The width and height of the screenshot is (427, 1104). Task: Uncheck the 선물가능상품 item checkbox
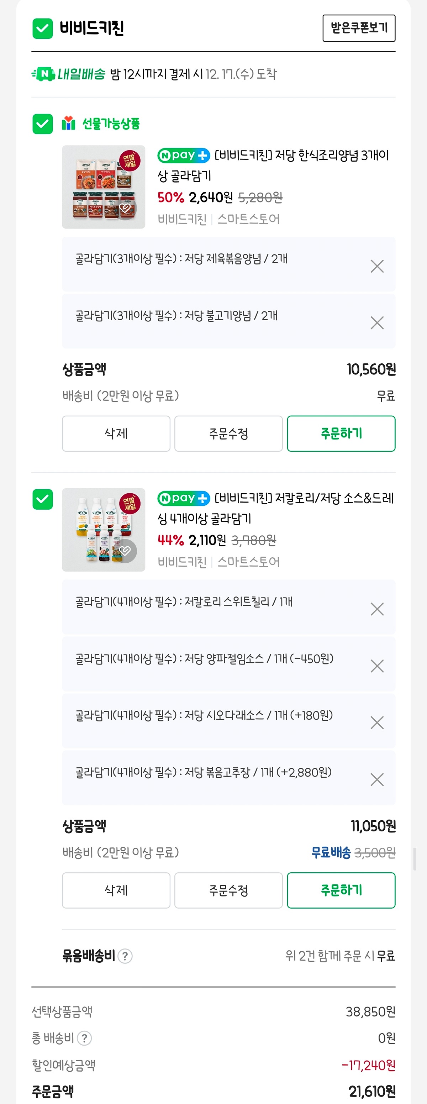pyautogui.click(x=42, y=124)
